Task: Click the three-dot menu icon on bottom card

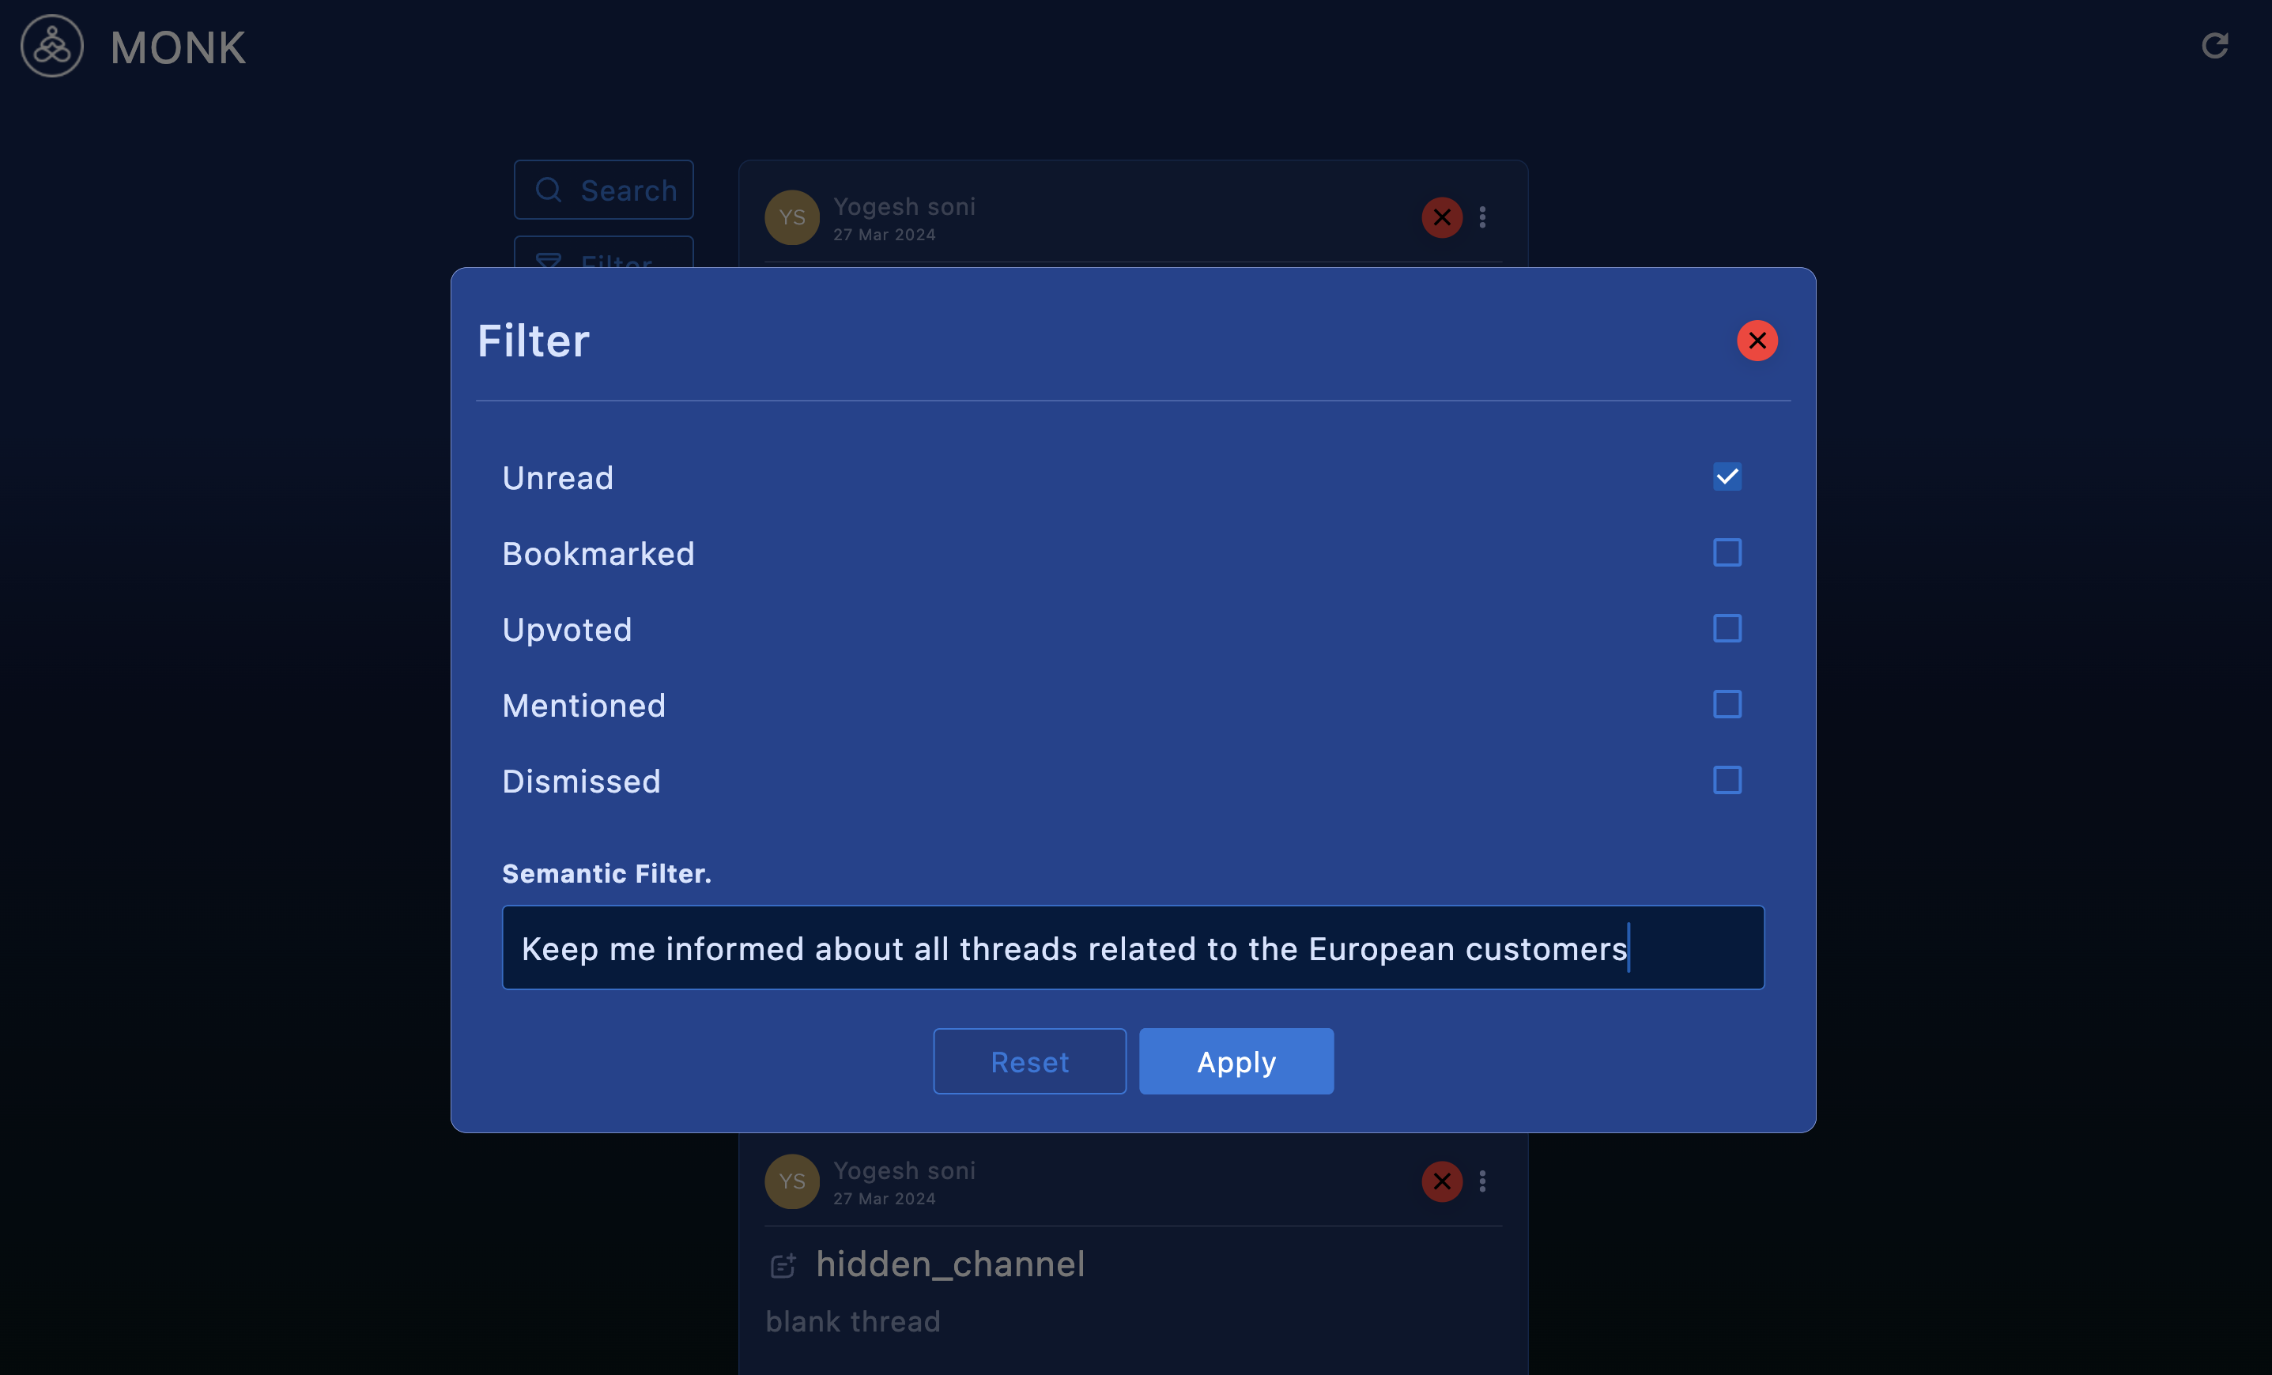Action: pyautogui.click(x=1481, y=1181)
